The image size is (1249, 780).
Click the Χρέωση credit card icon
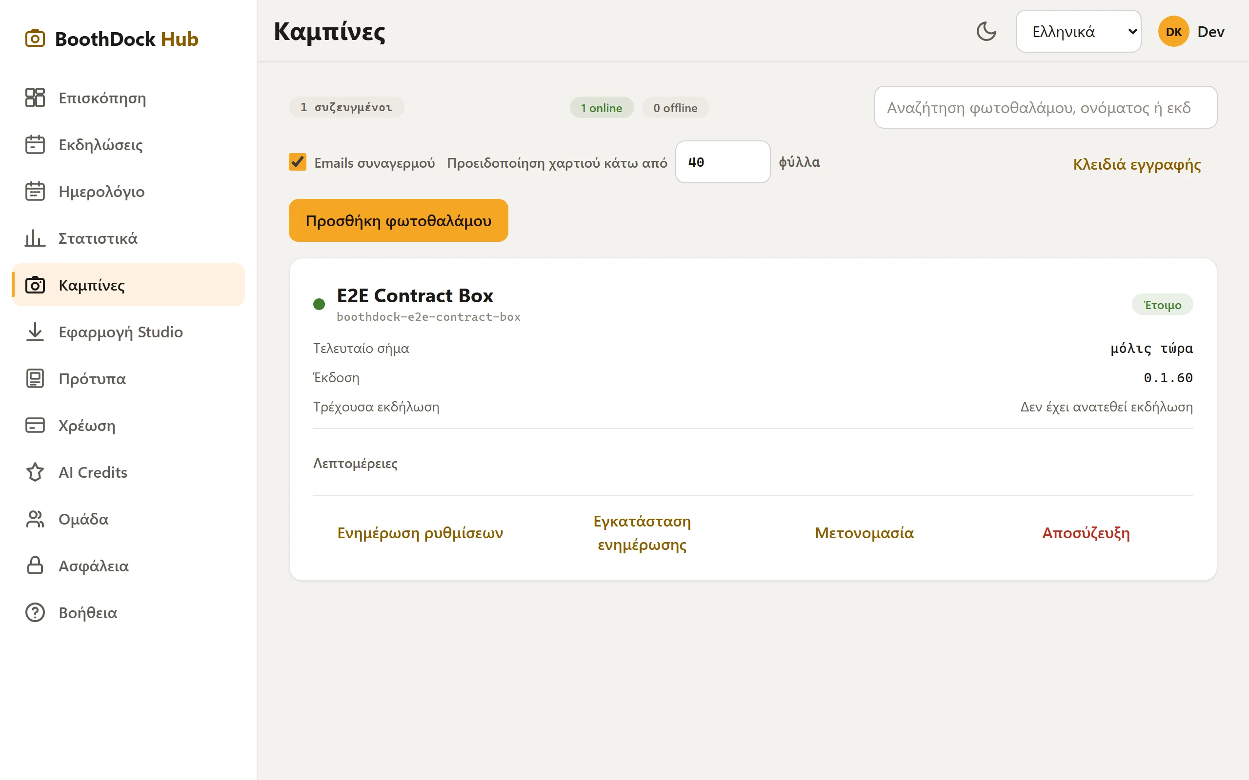coord(35,425)
